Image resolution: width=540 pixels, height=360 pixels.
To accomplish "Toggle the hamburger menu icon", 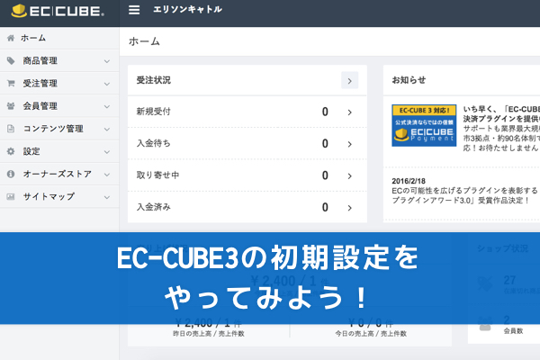I will [x=134, y=10].
